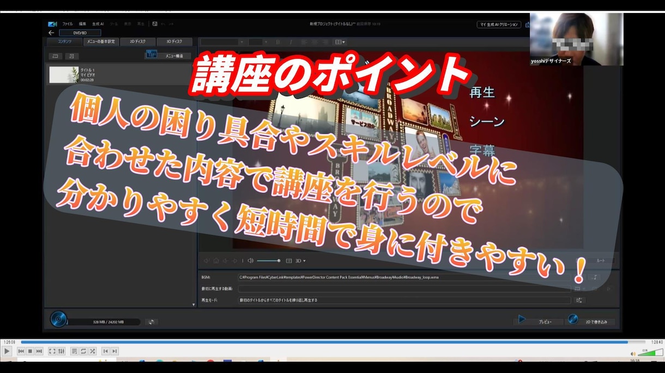The height and width of the screenshot is (373, 665).
Task: Click next track button in media player
Action: coord(39,351)
